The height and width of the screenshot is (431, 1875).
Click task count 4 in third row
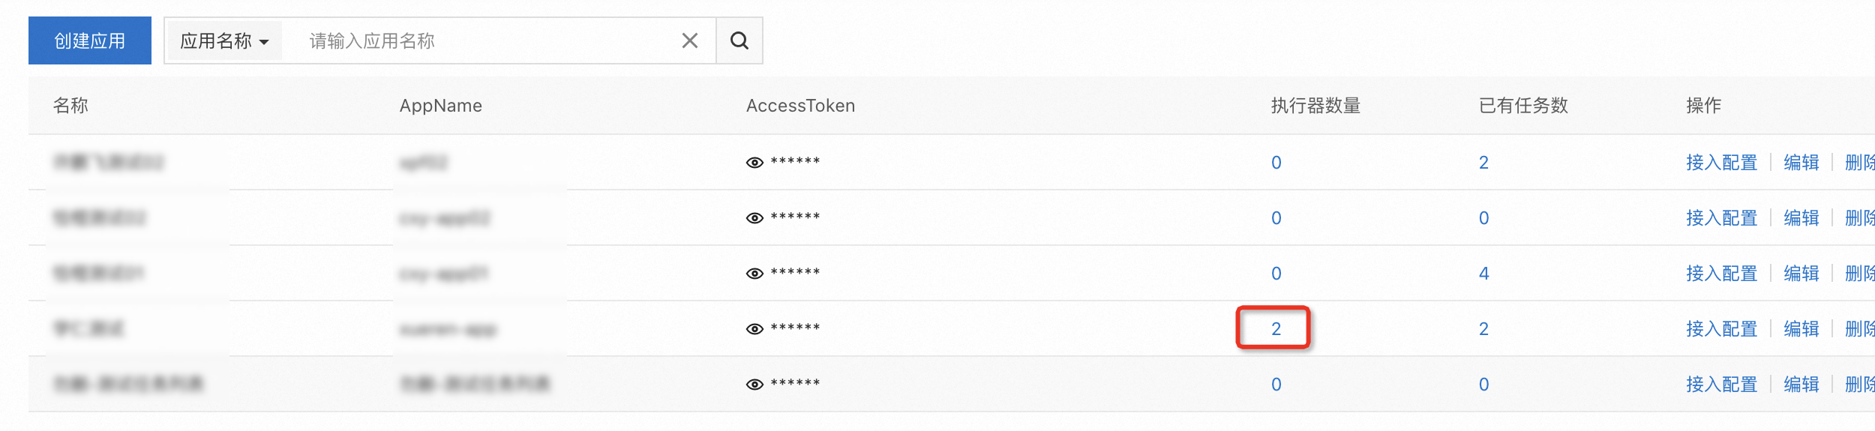[x=1483, y=274]
